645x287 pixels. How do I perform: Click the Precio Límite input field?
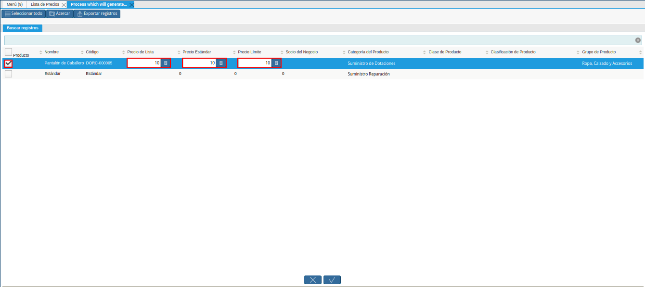[255, 63]
